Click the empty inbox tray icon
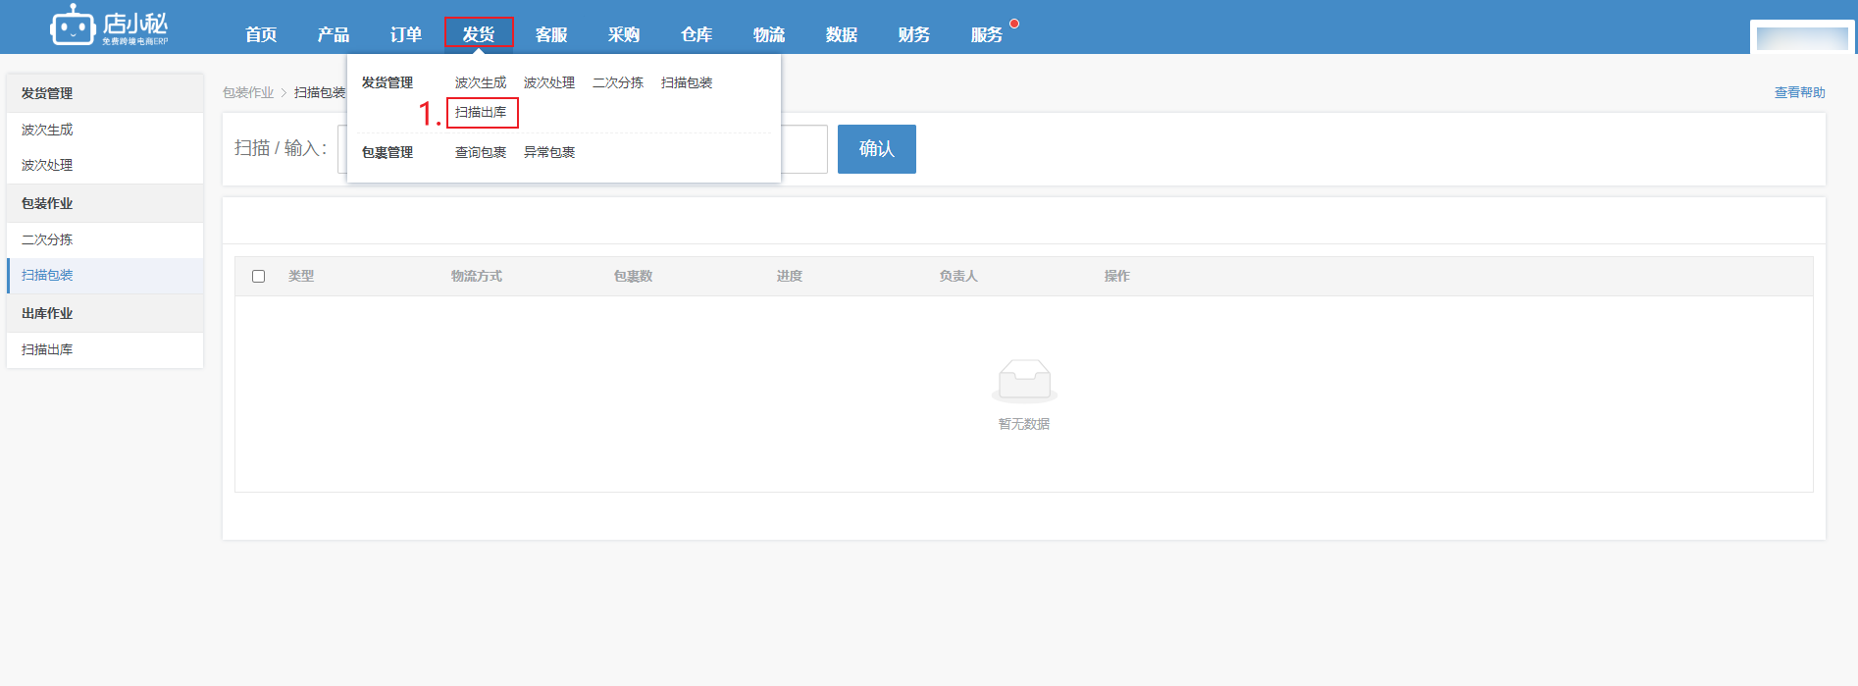The width and height of the screenshot is (1858, 686). (1023, 381)
